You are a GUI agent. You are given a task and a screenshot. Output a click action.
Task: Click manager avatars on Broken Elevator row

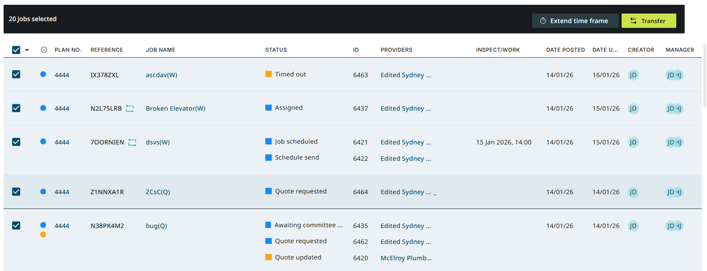pyautogui.click(x=675, y=109)
